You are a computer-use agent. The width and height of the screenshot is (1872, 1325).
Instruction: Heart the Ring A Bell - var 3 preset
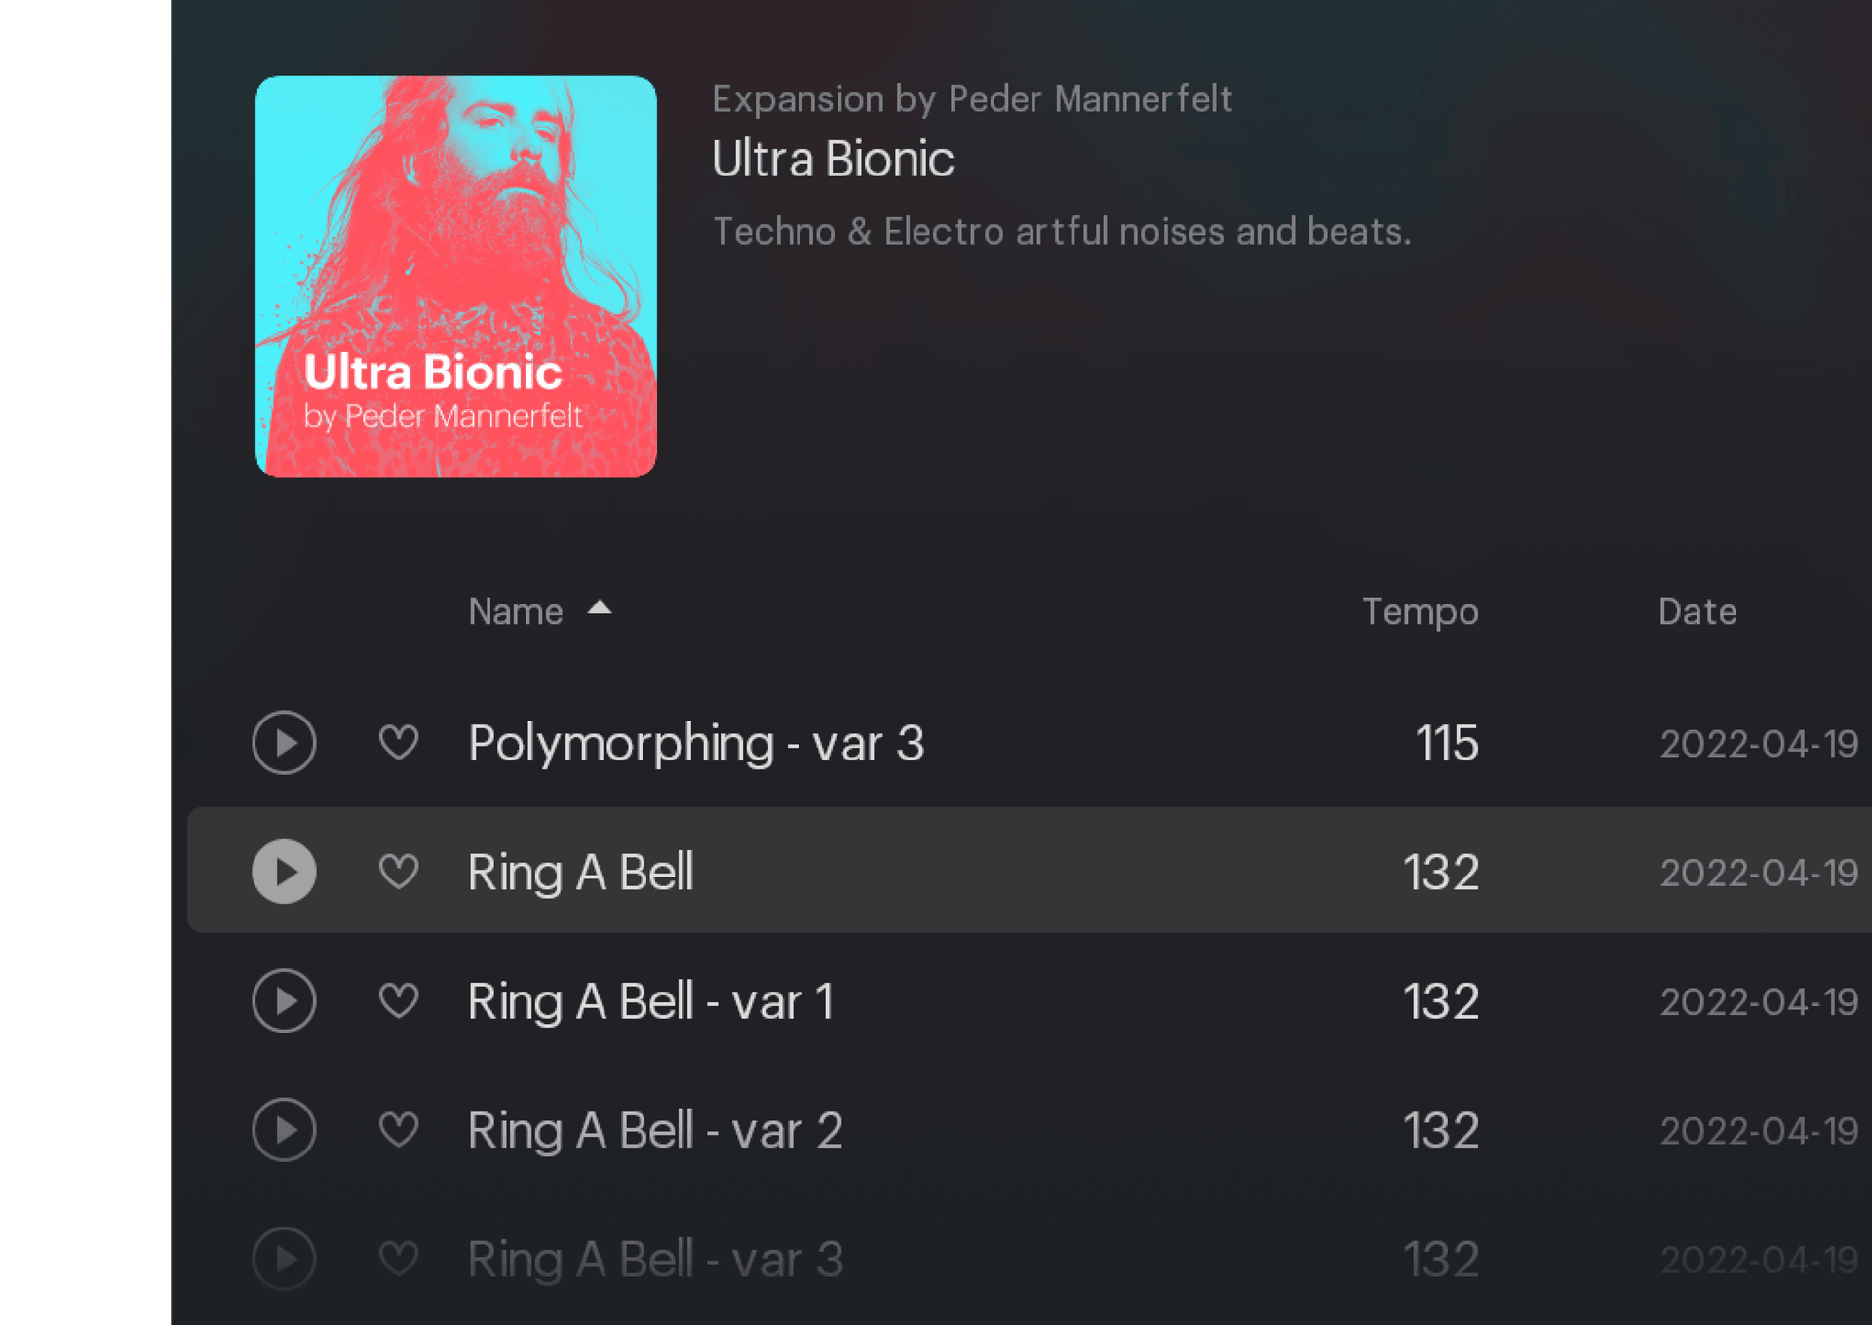coord(399,1259)
